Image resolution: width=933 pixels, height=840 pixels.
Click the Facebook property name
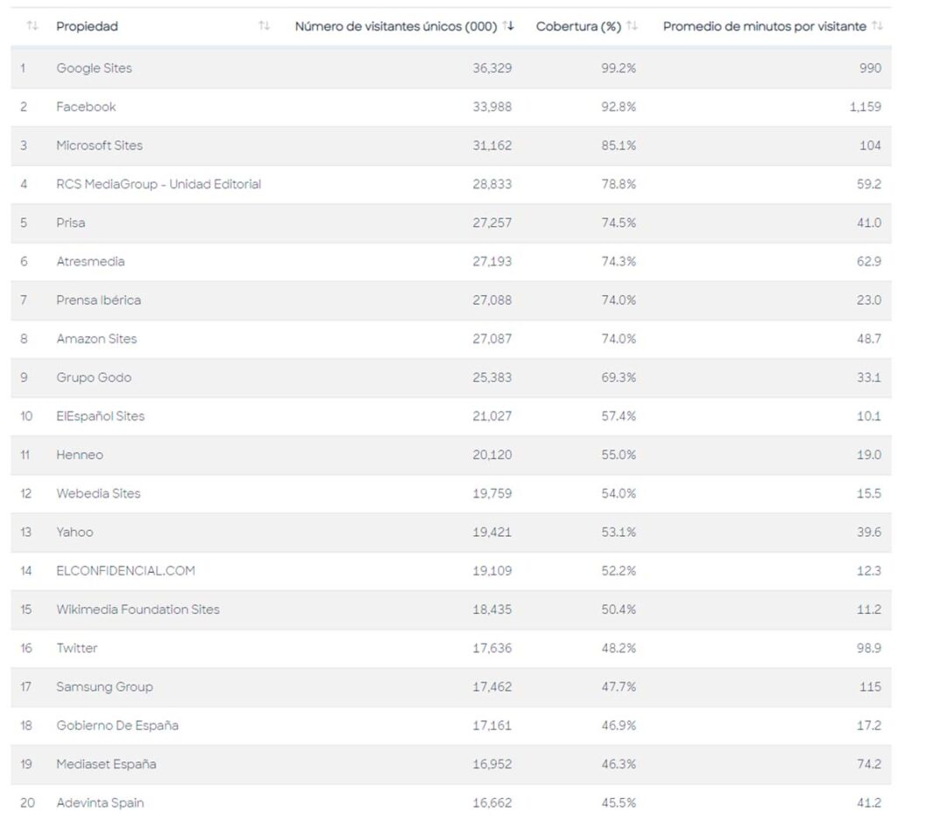pyautogui.click(x=86, y=107)
